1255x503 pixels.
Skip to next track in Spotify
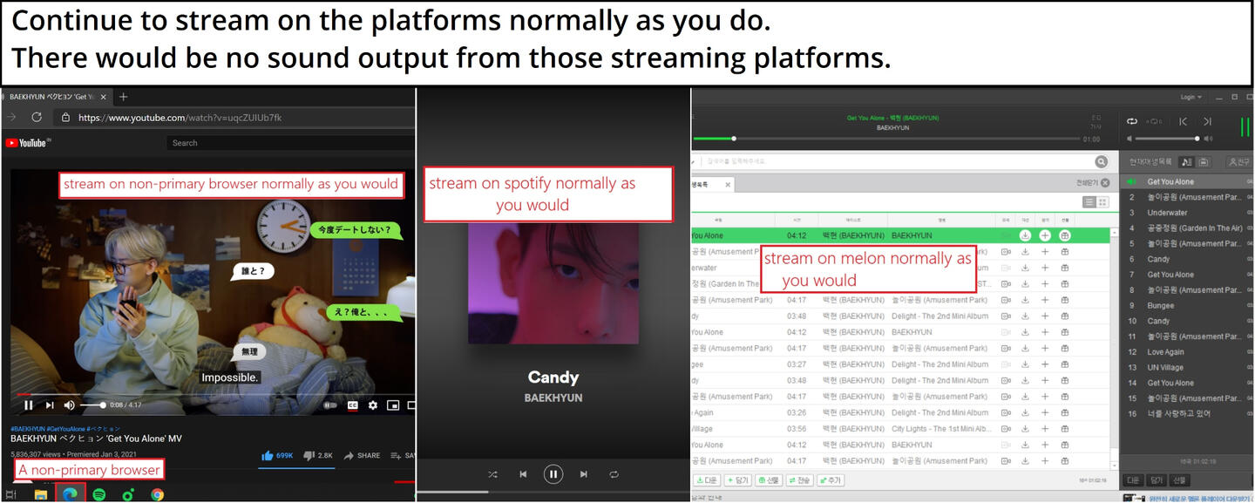tap(584, 474)
